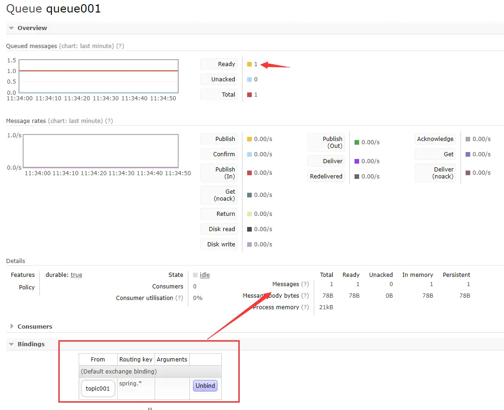
Task: Click the Queued messages help (?) link
Action: (x=120, y=46)
